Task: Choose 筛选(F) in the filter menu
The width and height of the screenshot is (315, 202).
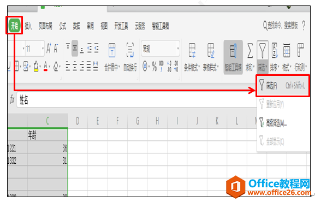Action: 283,86
